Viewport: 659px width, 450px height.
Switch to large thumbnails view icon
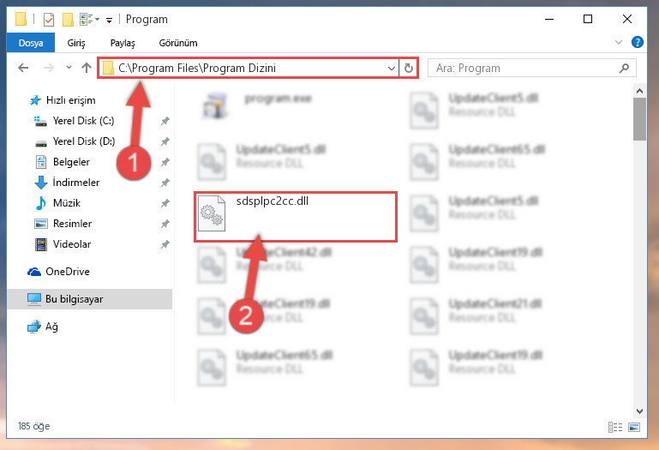point(634,428)
